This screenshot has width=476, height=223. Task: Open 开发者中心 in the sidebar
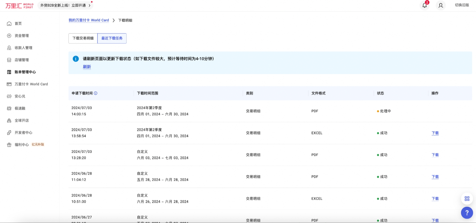23,133
